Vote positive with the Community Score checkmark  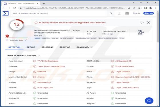(26, 40)
